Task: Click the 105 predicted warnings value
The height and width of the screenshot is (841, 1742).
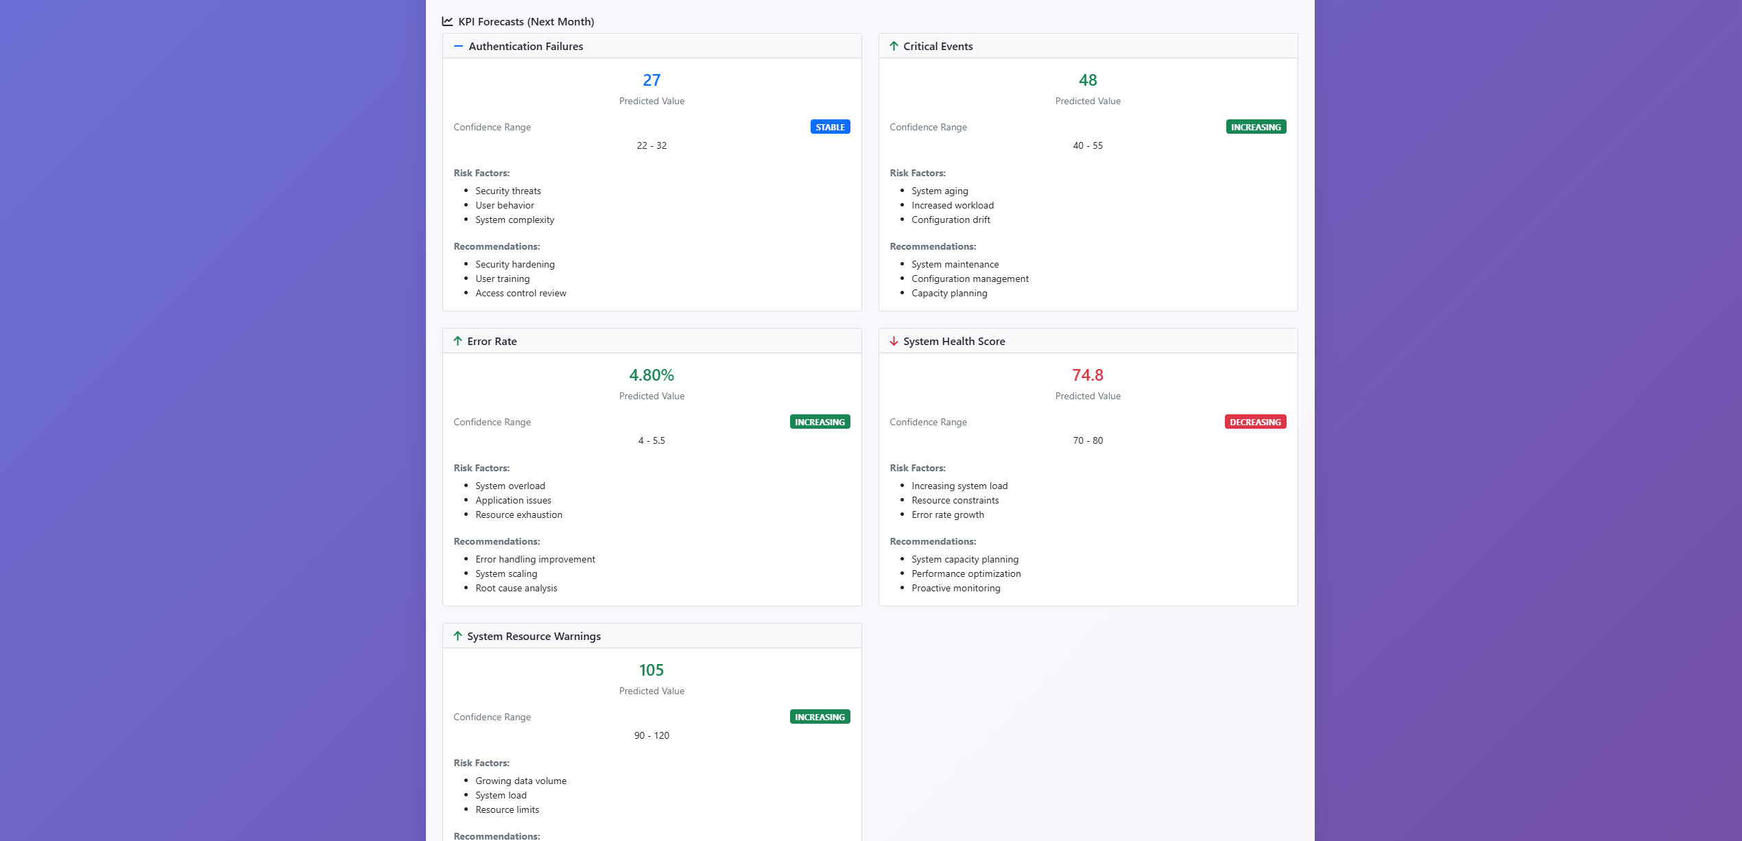Action: (x=652, y=670)
